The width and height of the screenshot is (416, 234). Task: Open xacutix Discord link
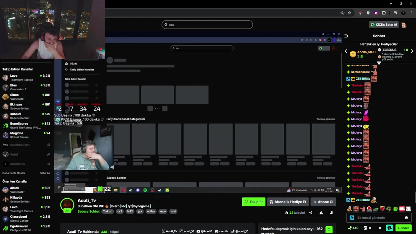[222, 231]
